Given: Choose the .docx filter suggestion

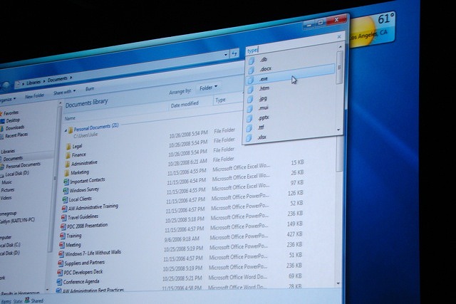Looking at the screenshot, I should pos(291,69).
